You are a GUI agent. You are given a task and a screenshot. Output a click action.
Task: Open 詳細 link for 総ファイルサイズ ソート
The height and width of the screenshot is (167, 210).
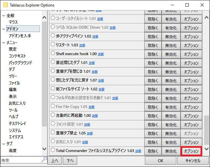(101, 89)
